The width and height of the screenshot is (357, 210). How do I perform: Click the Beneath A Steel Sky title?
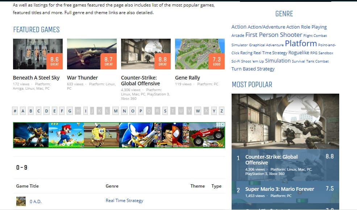[x=36, y=78]
